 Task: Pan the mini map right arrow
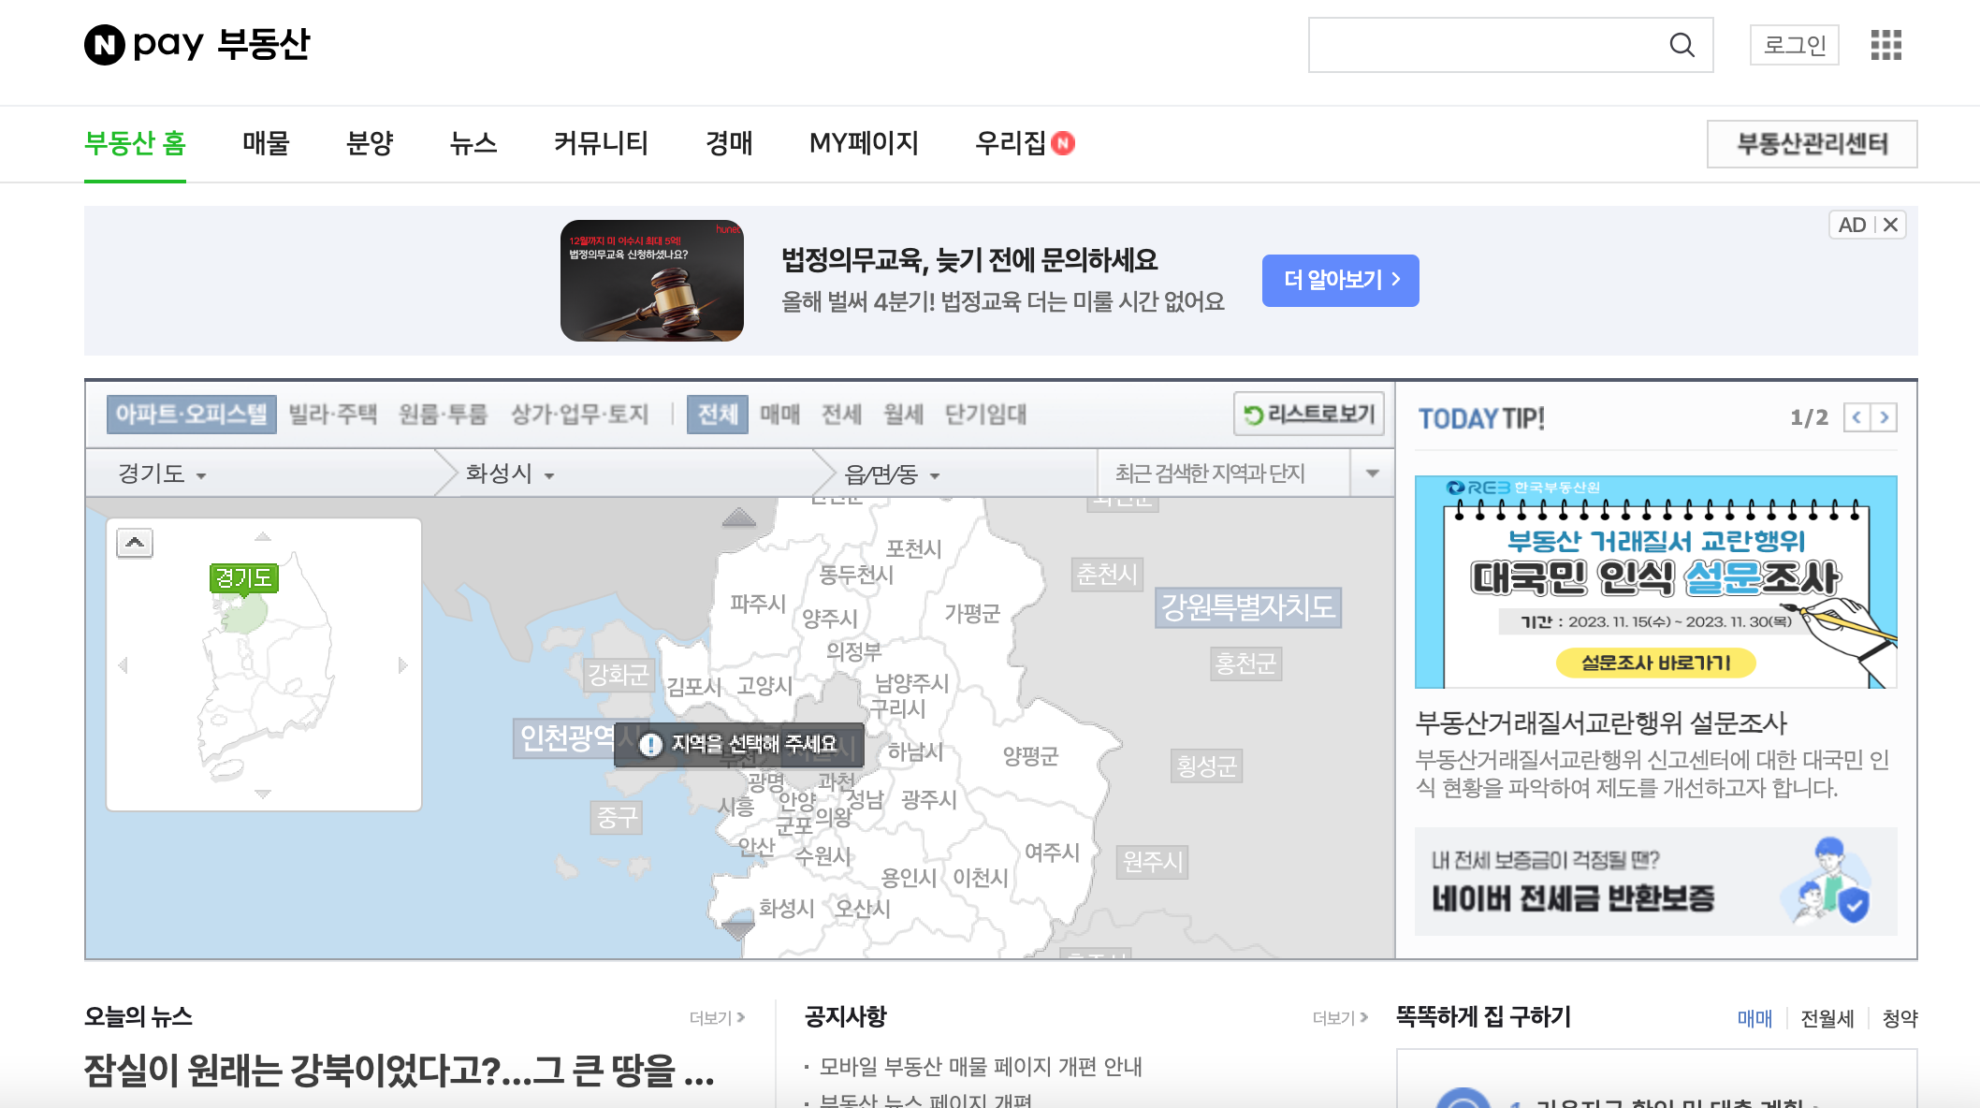(403, 665)
